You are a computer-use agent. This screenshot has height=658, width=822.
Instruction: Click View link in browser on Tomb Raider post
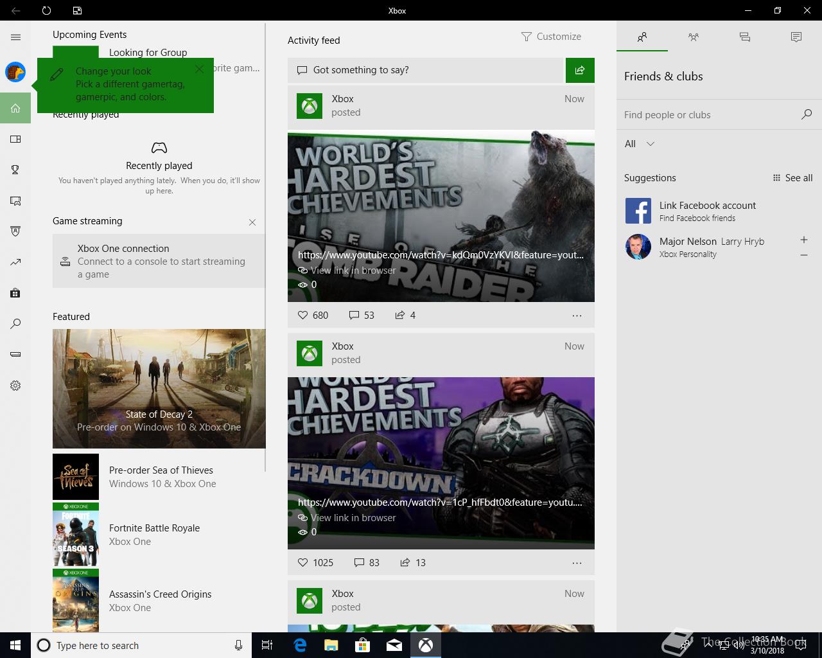coord(347,271)
